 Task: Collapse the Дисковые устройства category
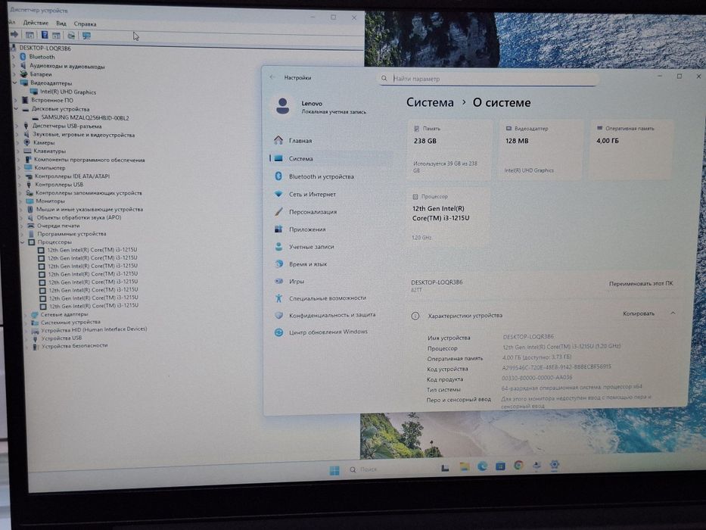(x=16, y=109)
